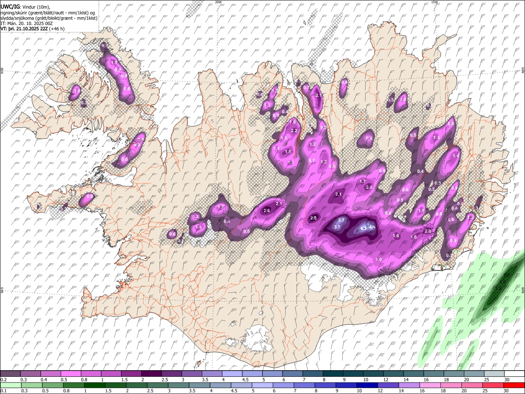Click the '15W' longitude label at top
Image resolution: width=525 pixels, height=394 pixels.
pos(434,2)
